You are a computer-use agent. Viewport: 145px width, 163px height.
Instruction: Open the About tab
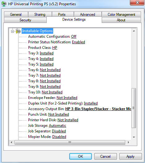(x=121, y=20)
